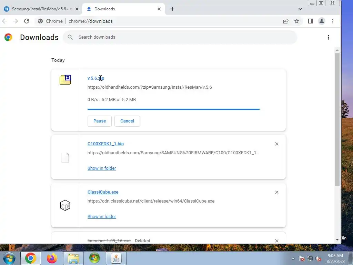Switch to the Samsung/instal/ResMan tab
The height and width of the screenshot is (265, 353).
(x=41, y=9)
